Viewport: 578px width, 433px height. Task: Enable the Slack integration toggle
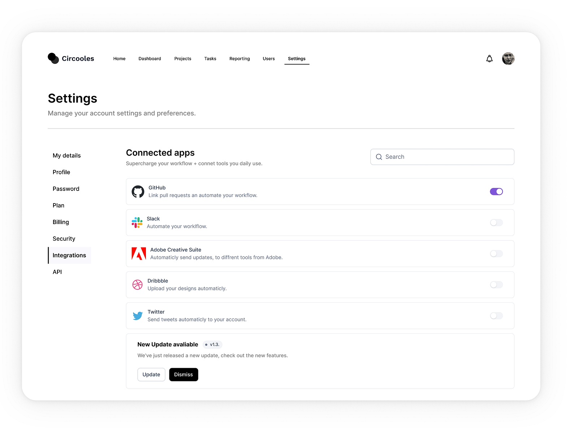[x=496, y=222]
